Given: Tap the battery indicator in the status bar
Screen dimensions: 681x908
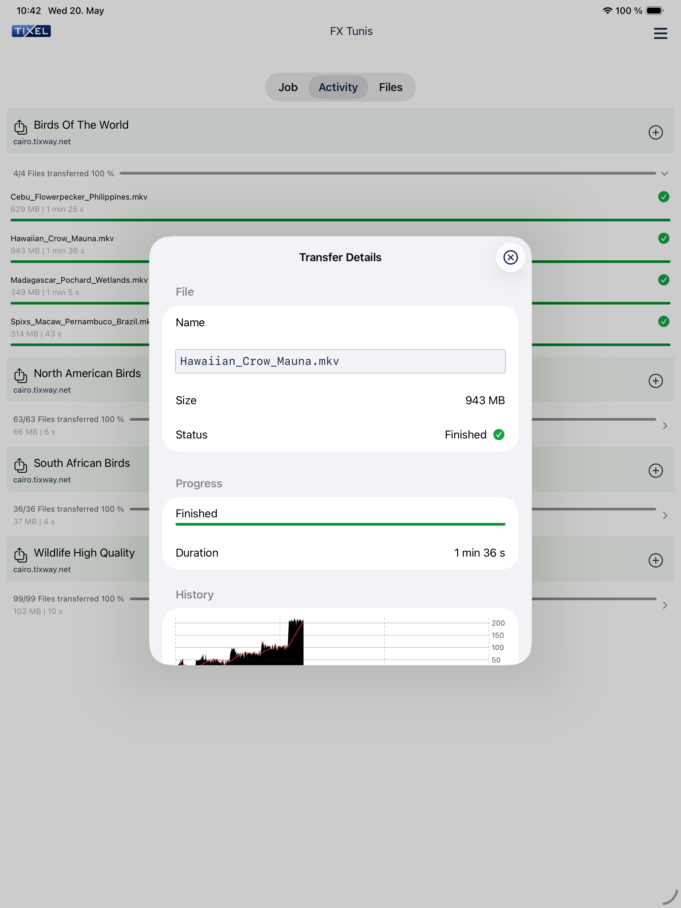Looking at the screenshot, I should point(654,11).
